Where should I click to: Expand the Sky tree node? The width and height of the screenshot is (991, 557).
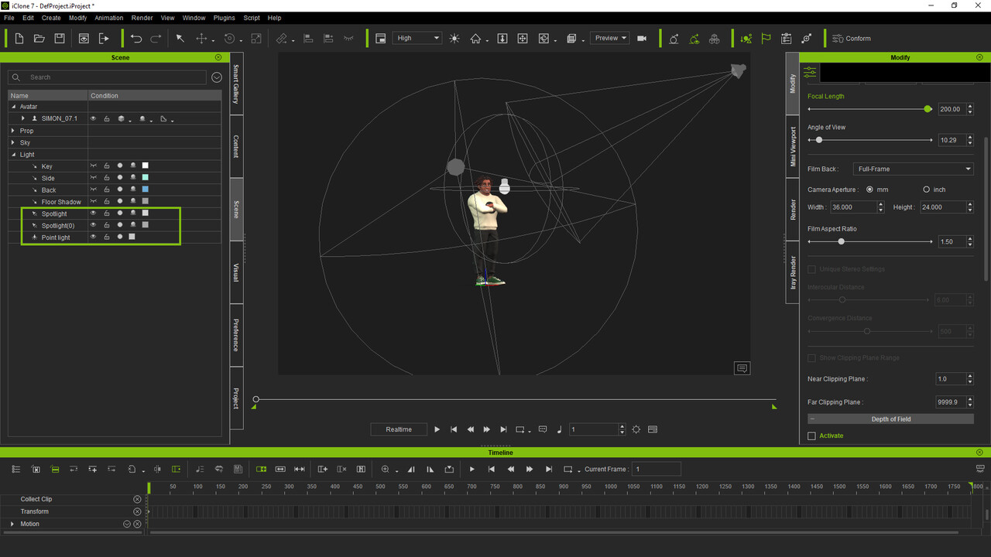[13, 143]
